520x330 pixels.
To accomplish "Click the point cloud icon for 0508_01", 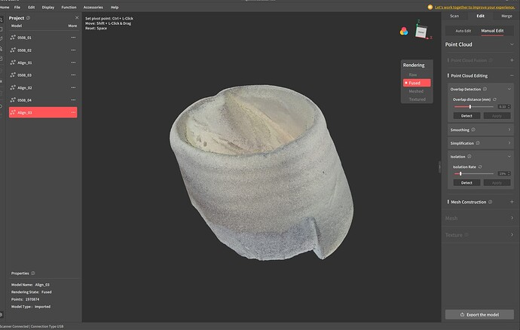I will (13, 38).
